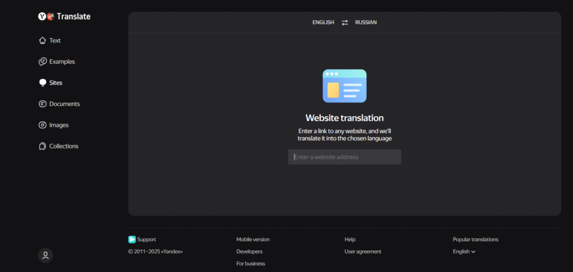573x272 pixels.
Task: Click the Text home icon in sidebar
Action: coord(42,41)
